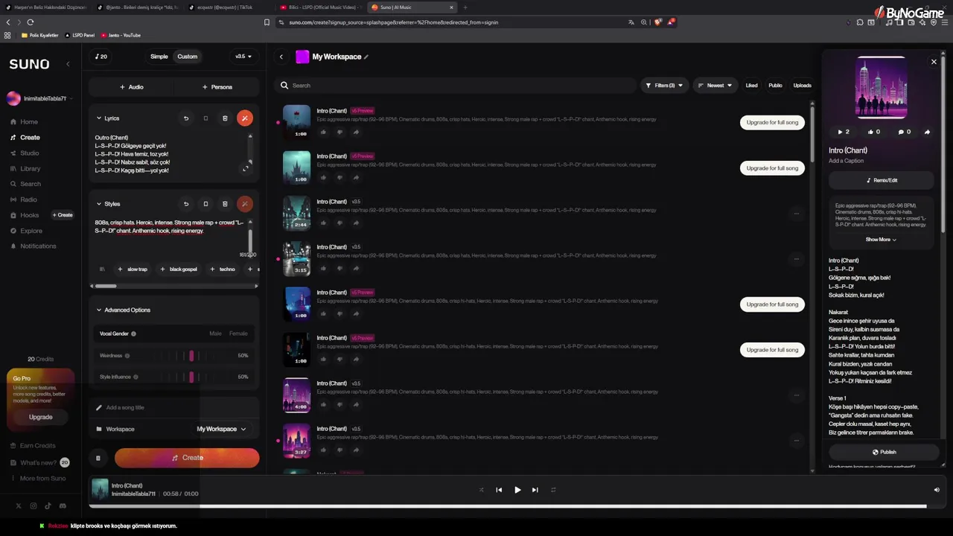953x536 pixels.
Task: Clear the form with the trash icon beside Create
Action: 98,458
